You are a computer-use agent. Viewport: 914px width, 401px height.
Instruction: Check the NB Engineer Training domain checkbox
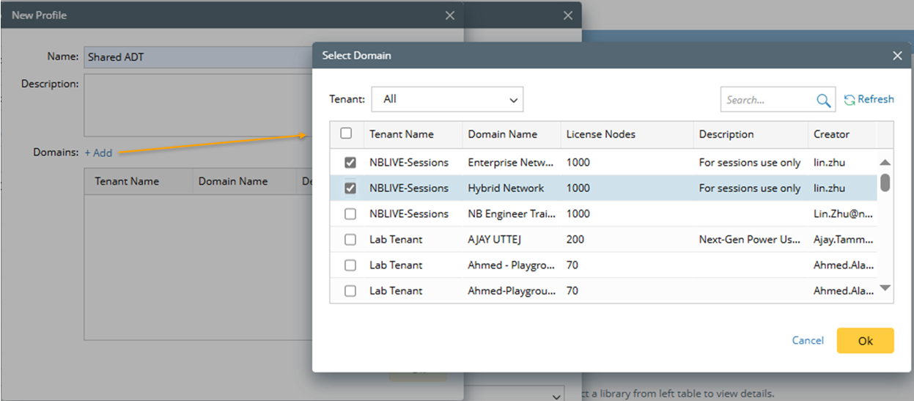(x=350, y=214)
